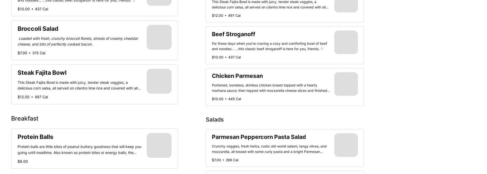Open the Protein Balls breakfast item
Image resolution: width=487 pixels, height=174 pixels.
click(x=35, y=137)
